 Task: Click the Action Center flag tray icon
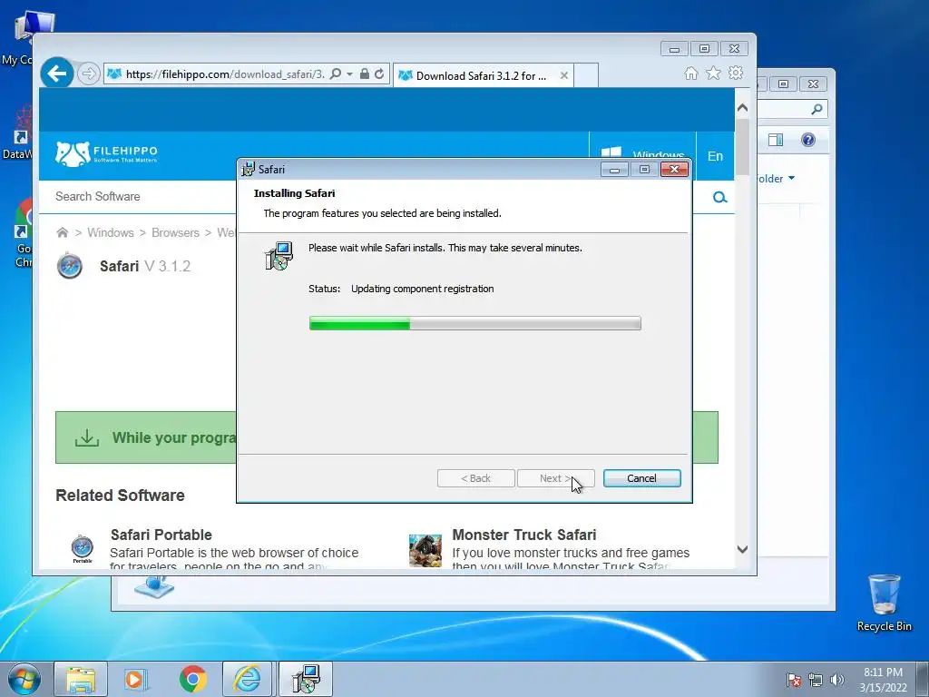794,680
